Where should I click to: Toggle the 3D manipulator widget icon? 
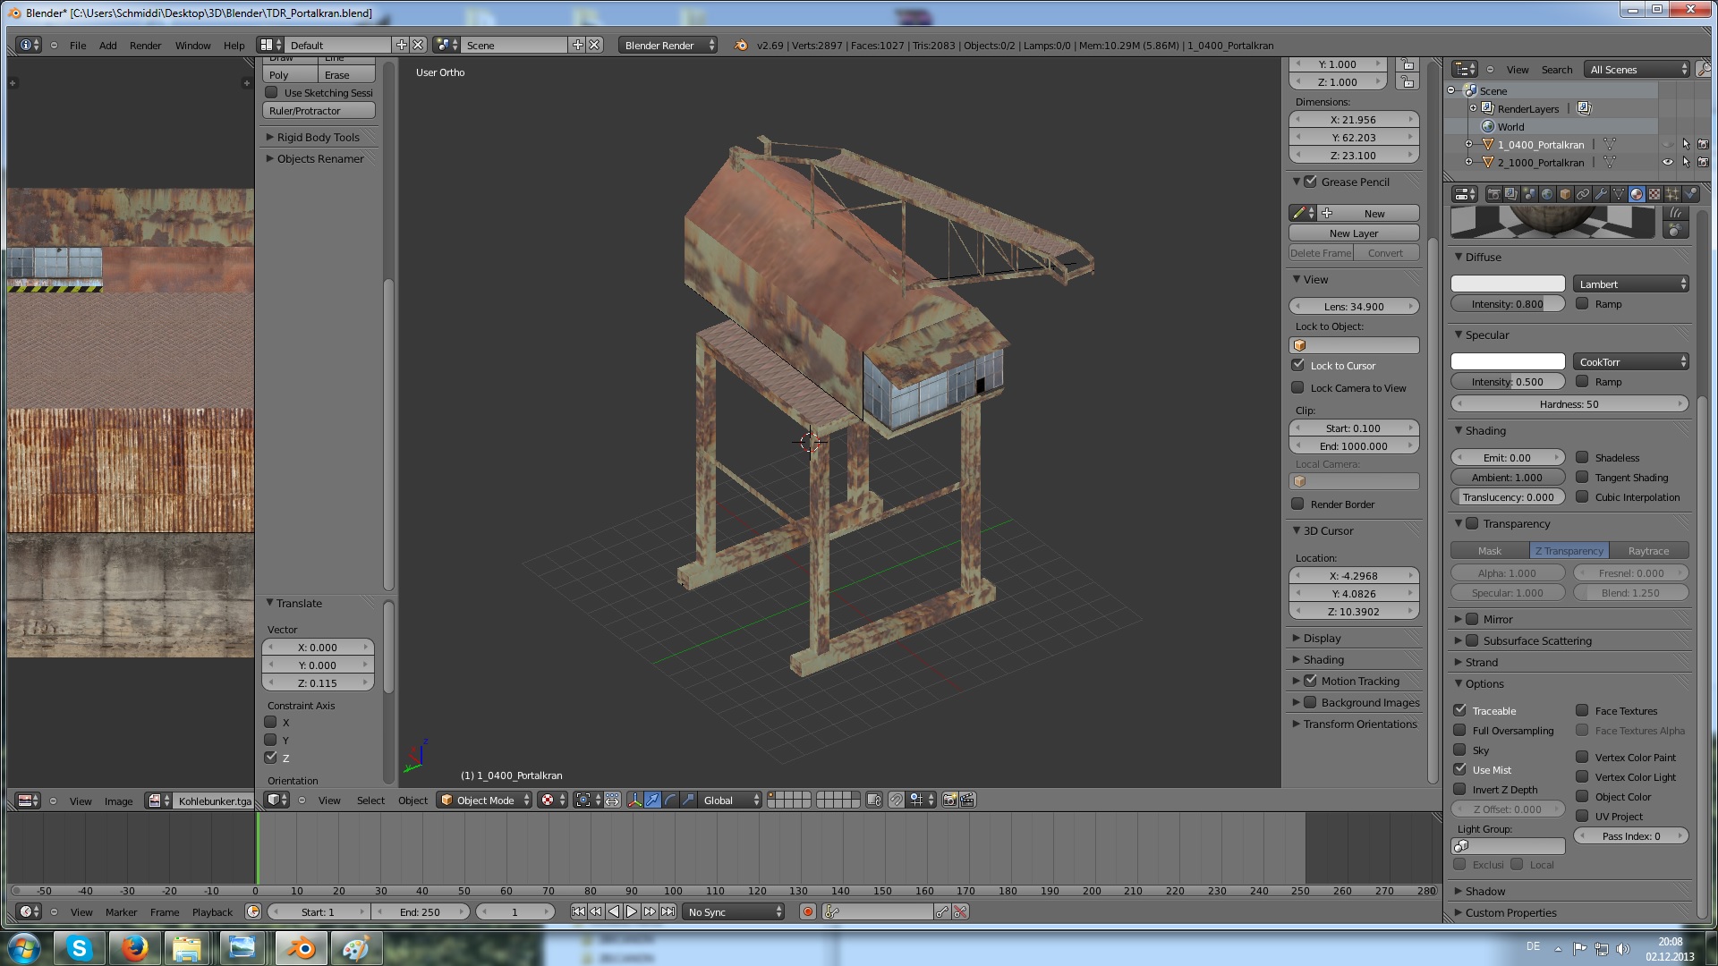point(634,801)
